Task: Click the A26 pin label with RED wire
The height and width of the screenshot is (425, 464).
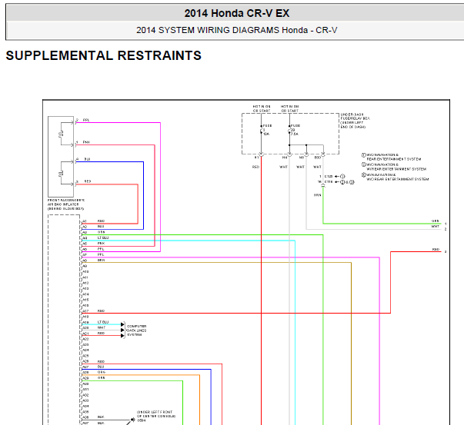Action: [85, 361]
